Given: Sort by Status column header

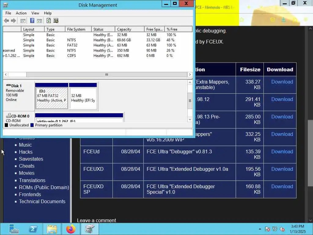Looking at the screenshot, I should click(103, 29).
